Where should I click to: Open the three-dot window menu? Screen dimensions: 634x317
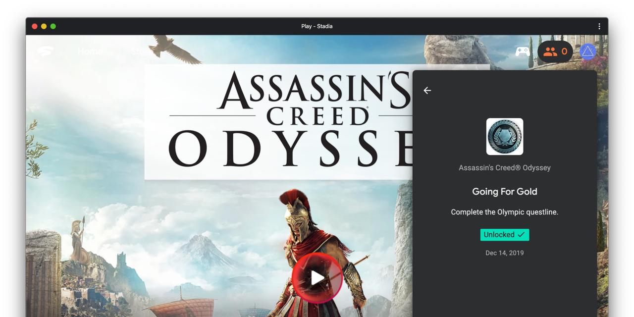point(599,26)
